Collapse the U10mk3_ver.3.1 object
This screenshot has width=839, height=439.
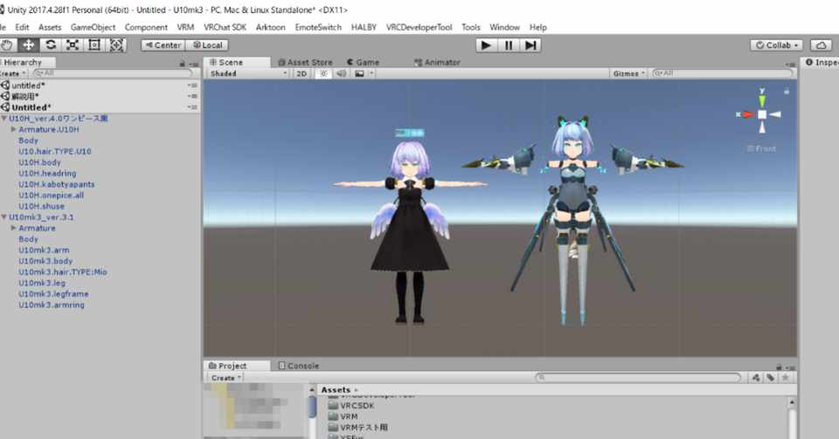(3, 217)
